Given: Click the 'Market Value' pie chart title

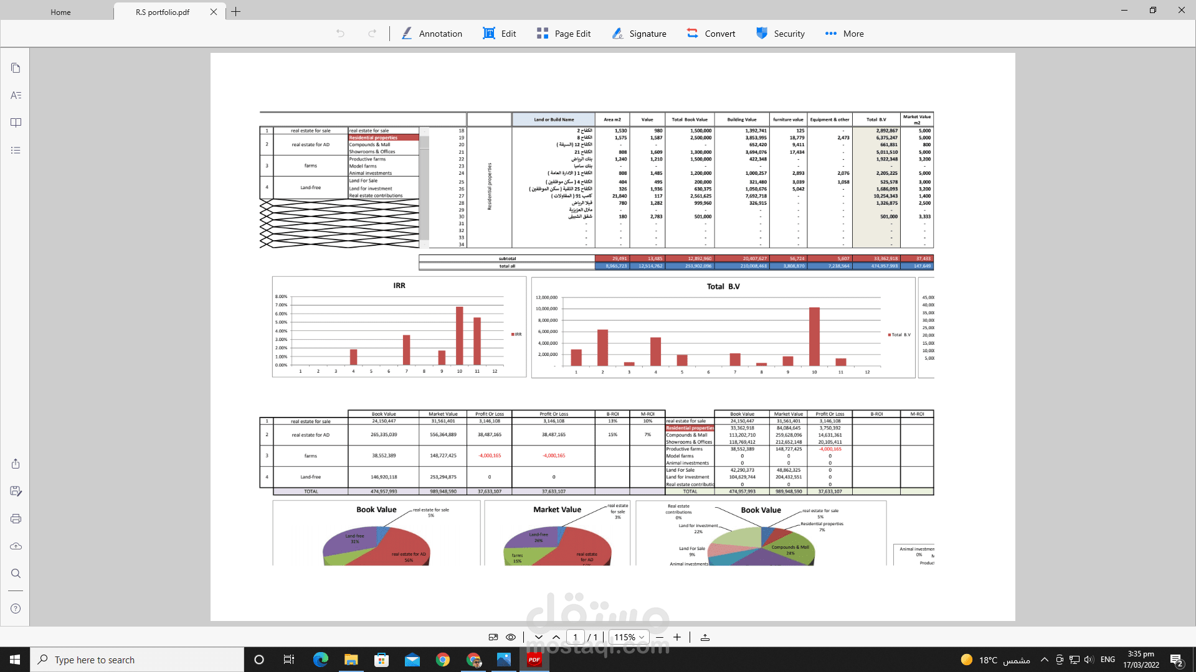Looking at the screenshot, I should [x=557, y=510].
